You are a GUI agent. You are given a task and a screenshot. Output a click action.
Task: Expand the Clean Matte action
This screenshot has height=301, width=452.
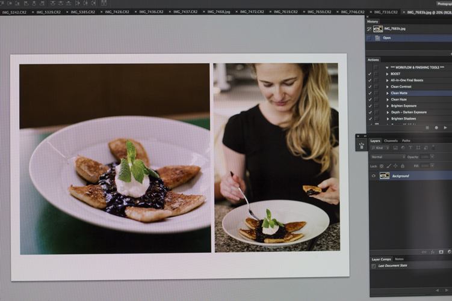[388, 93]
